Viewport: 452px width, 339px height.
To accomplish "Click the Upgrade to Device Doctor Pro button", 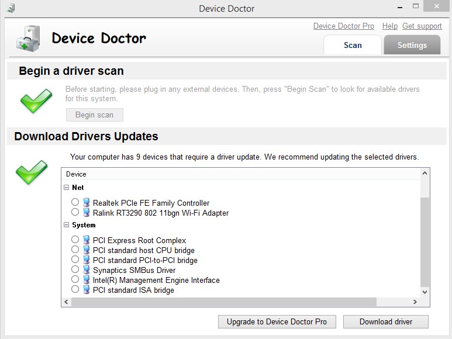I will (x=277, y=321).
